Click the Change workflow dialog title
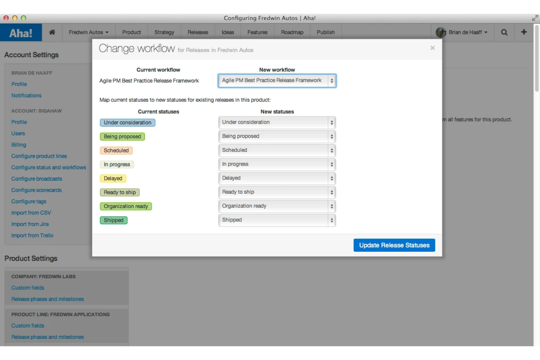Screen dimensions: 540x360 click(137, 49)
